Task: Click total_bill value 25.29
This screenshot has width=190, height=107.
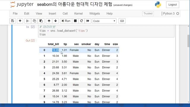Action: 56,79
